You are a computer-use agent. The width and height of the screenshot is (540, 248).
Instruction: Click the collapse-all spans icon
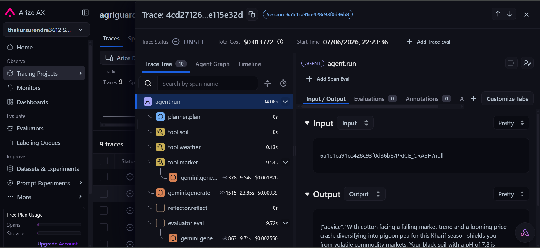click(x=268, y=83)
